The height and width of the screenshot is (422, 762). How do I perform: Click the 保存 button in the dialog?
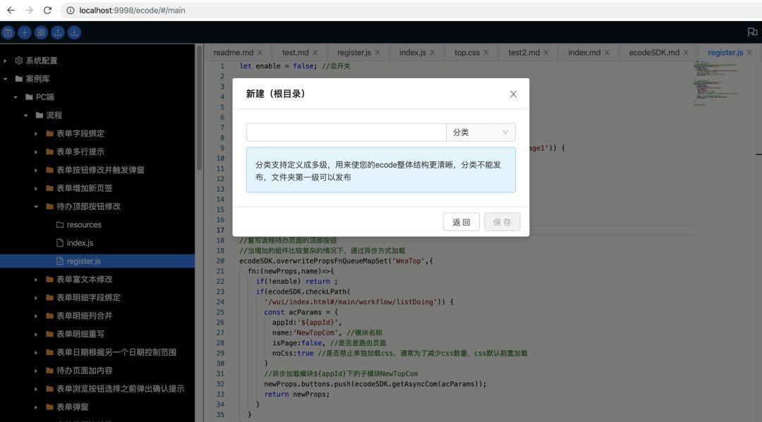coord(502,221)
